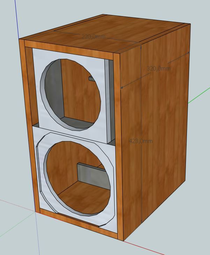Select the upper circular speaker cutout
The height and width of the screenshot is (255, 210).
(x=72, y=94)
